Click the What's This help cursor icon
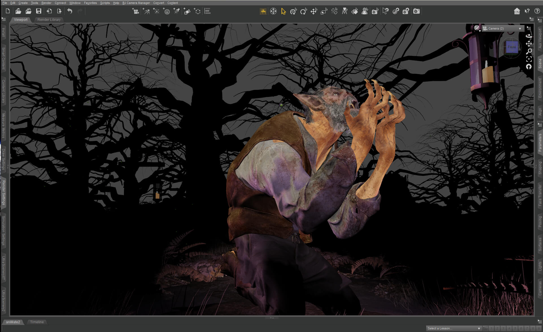Image resolution: width=543 pixels, height=332 pixels. [x=527, y=11]
